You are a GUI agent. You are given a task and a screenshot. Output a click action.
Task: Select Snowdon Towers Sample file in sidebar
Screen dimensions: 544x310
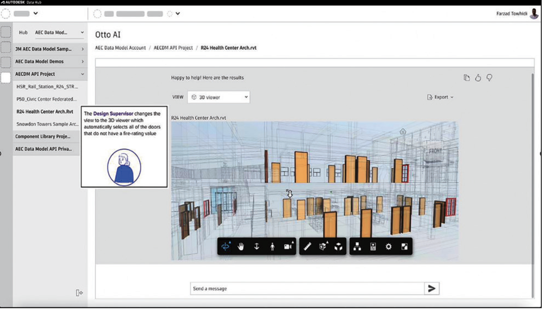point(46,124)
